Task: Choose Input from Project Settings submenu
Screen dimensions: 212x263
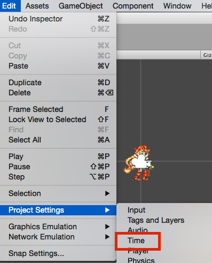Action: point(136,210)
